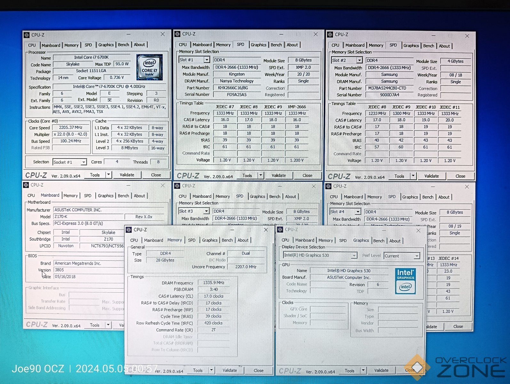This screenshot has height=384, width=510.
Task: Click Close in processor CPU window
Action: (156, 175)
